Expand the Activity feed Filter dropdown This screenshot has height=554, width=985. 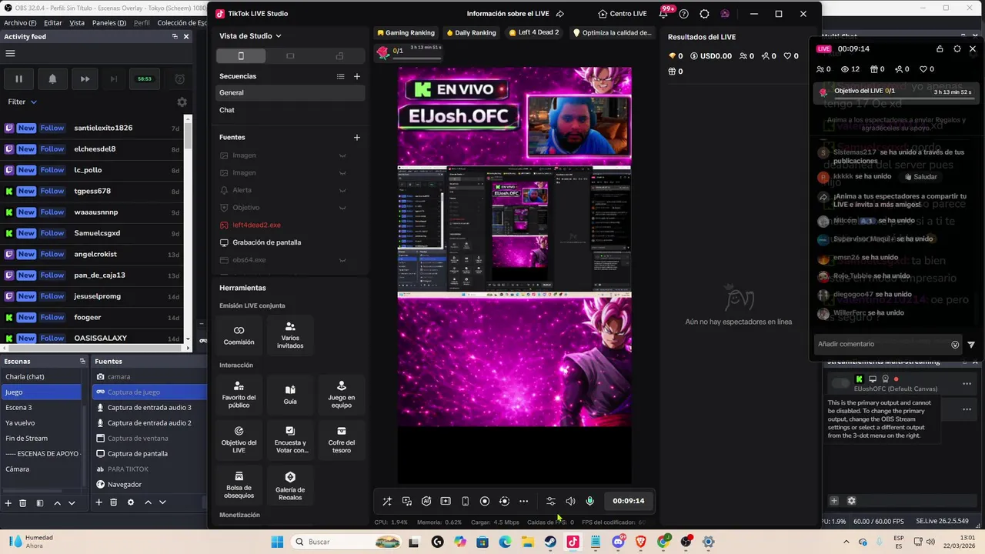click(x=22, y=102)
